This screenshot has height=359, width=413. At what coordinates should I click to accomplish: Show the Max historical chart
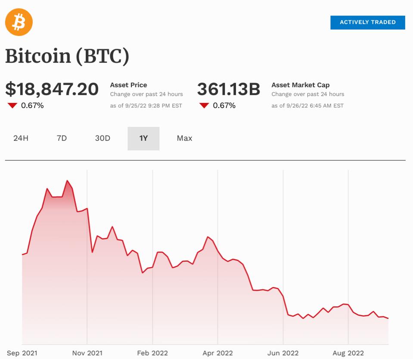[x=184, y=138]
